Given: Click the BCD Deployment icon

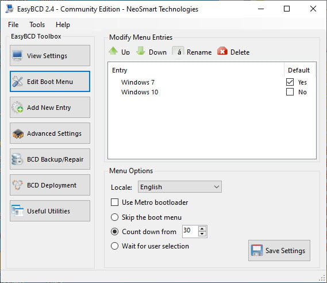Looking at the screenshot, I should 17,185.
